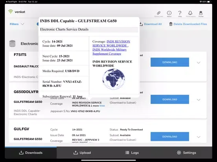
Task: Select the G650DDLVFR heading
Action: point(26,92)
